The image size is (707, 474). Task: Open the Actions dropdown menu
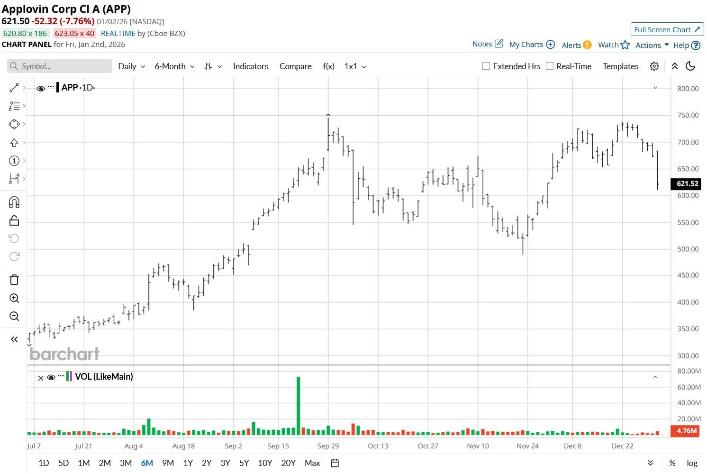(x=652, y=45)
